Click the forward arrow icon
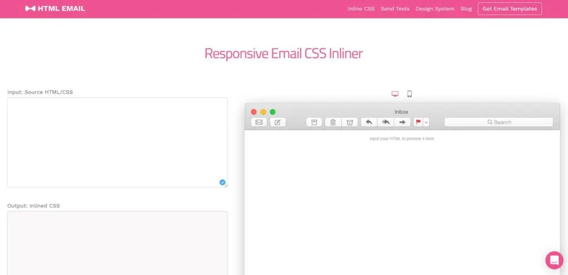This screenshot has width=568, height=275. 402,122
